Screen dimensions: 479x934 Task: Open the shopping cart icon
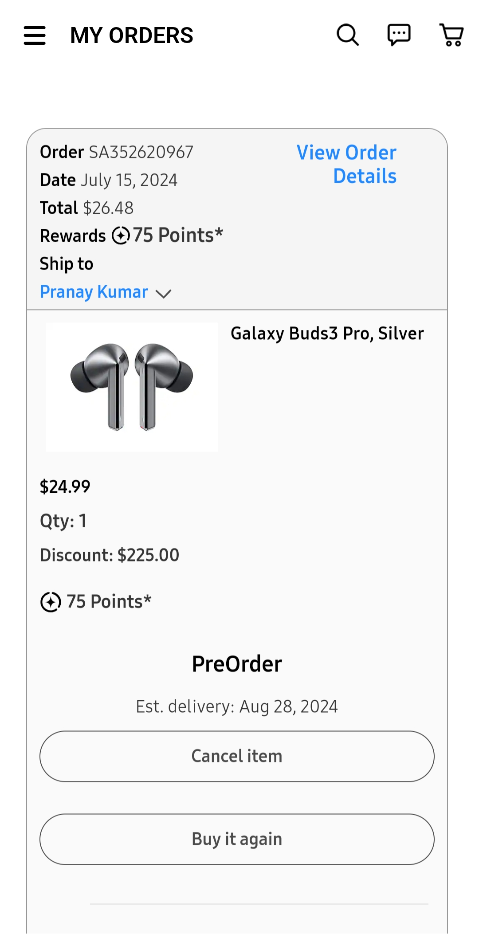pos(452,35)
